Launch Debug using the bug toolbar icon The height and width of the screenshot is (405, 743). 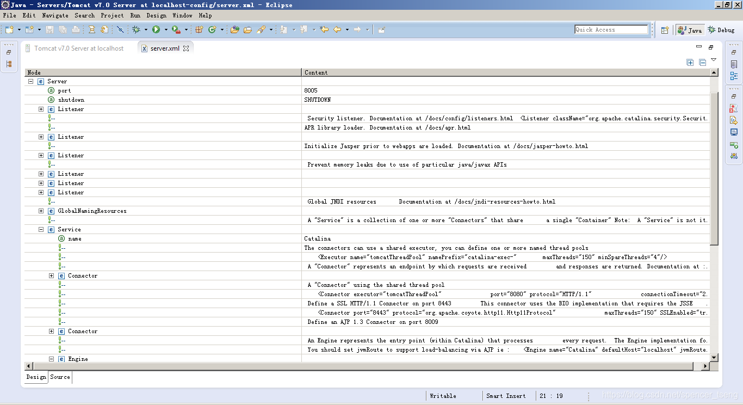[136, 29]
